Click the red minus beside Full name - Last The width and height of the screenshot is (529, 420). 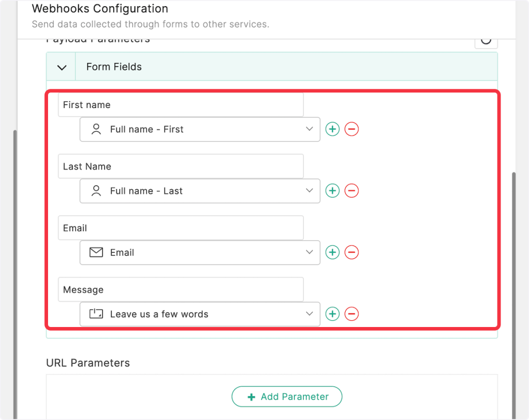(352, 191)
